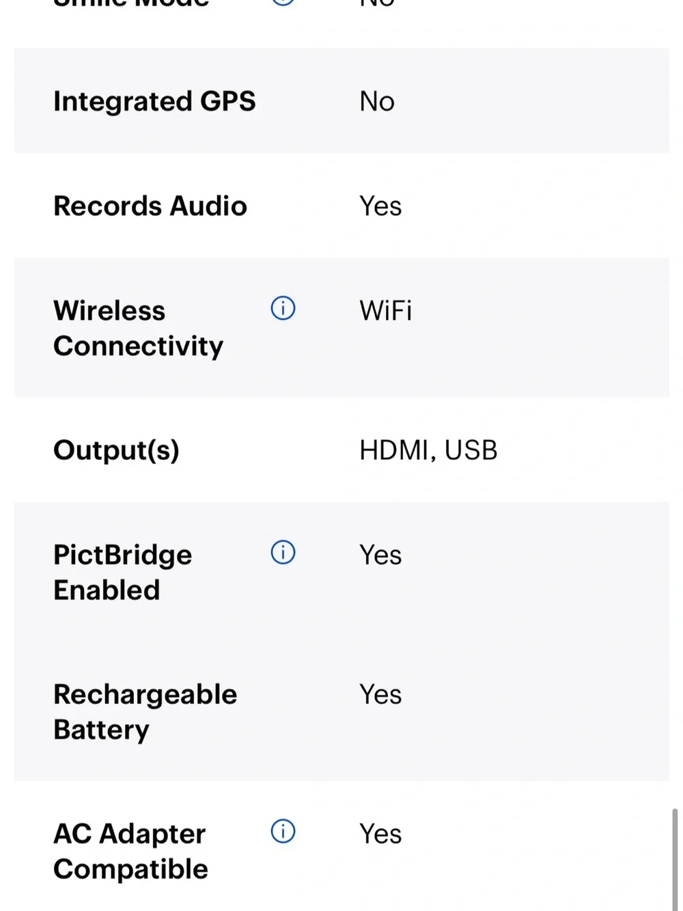
Task: Tap the WiFi connectivity value
Action: click(386, 310)
